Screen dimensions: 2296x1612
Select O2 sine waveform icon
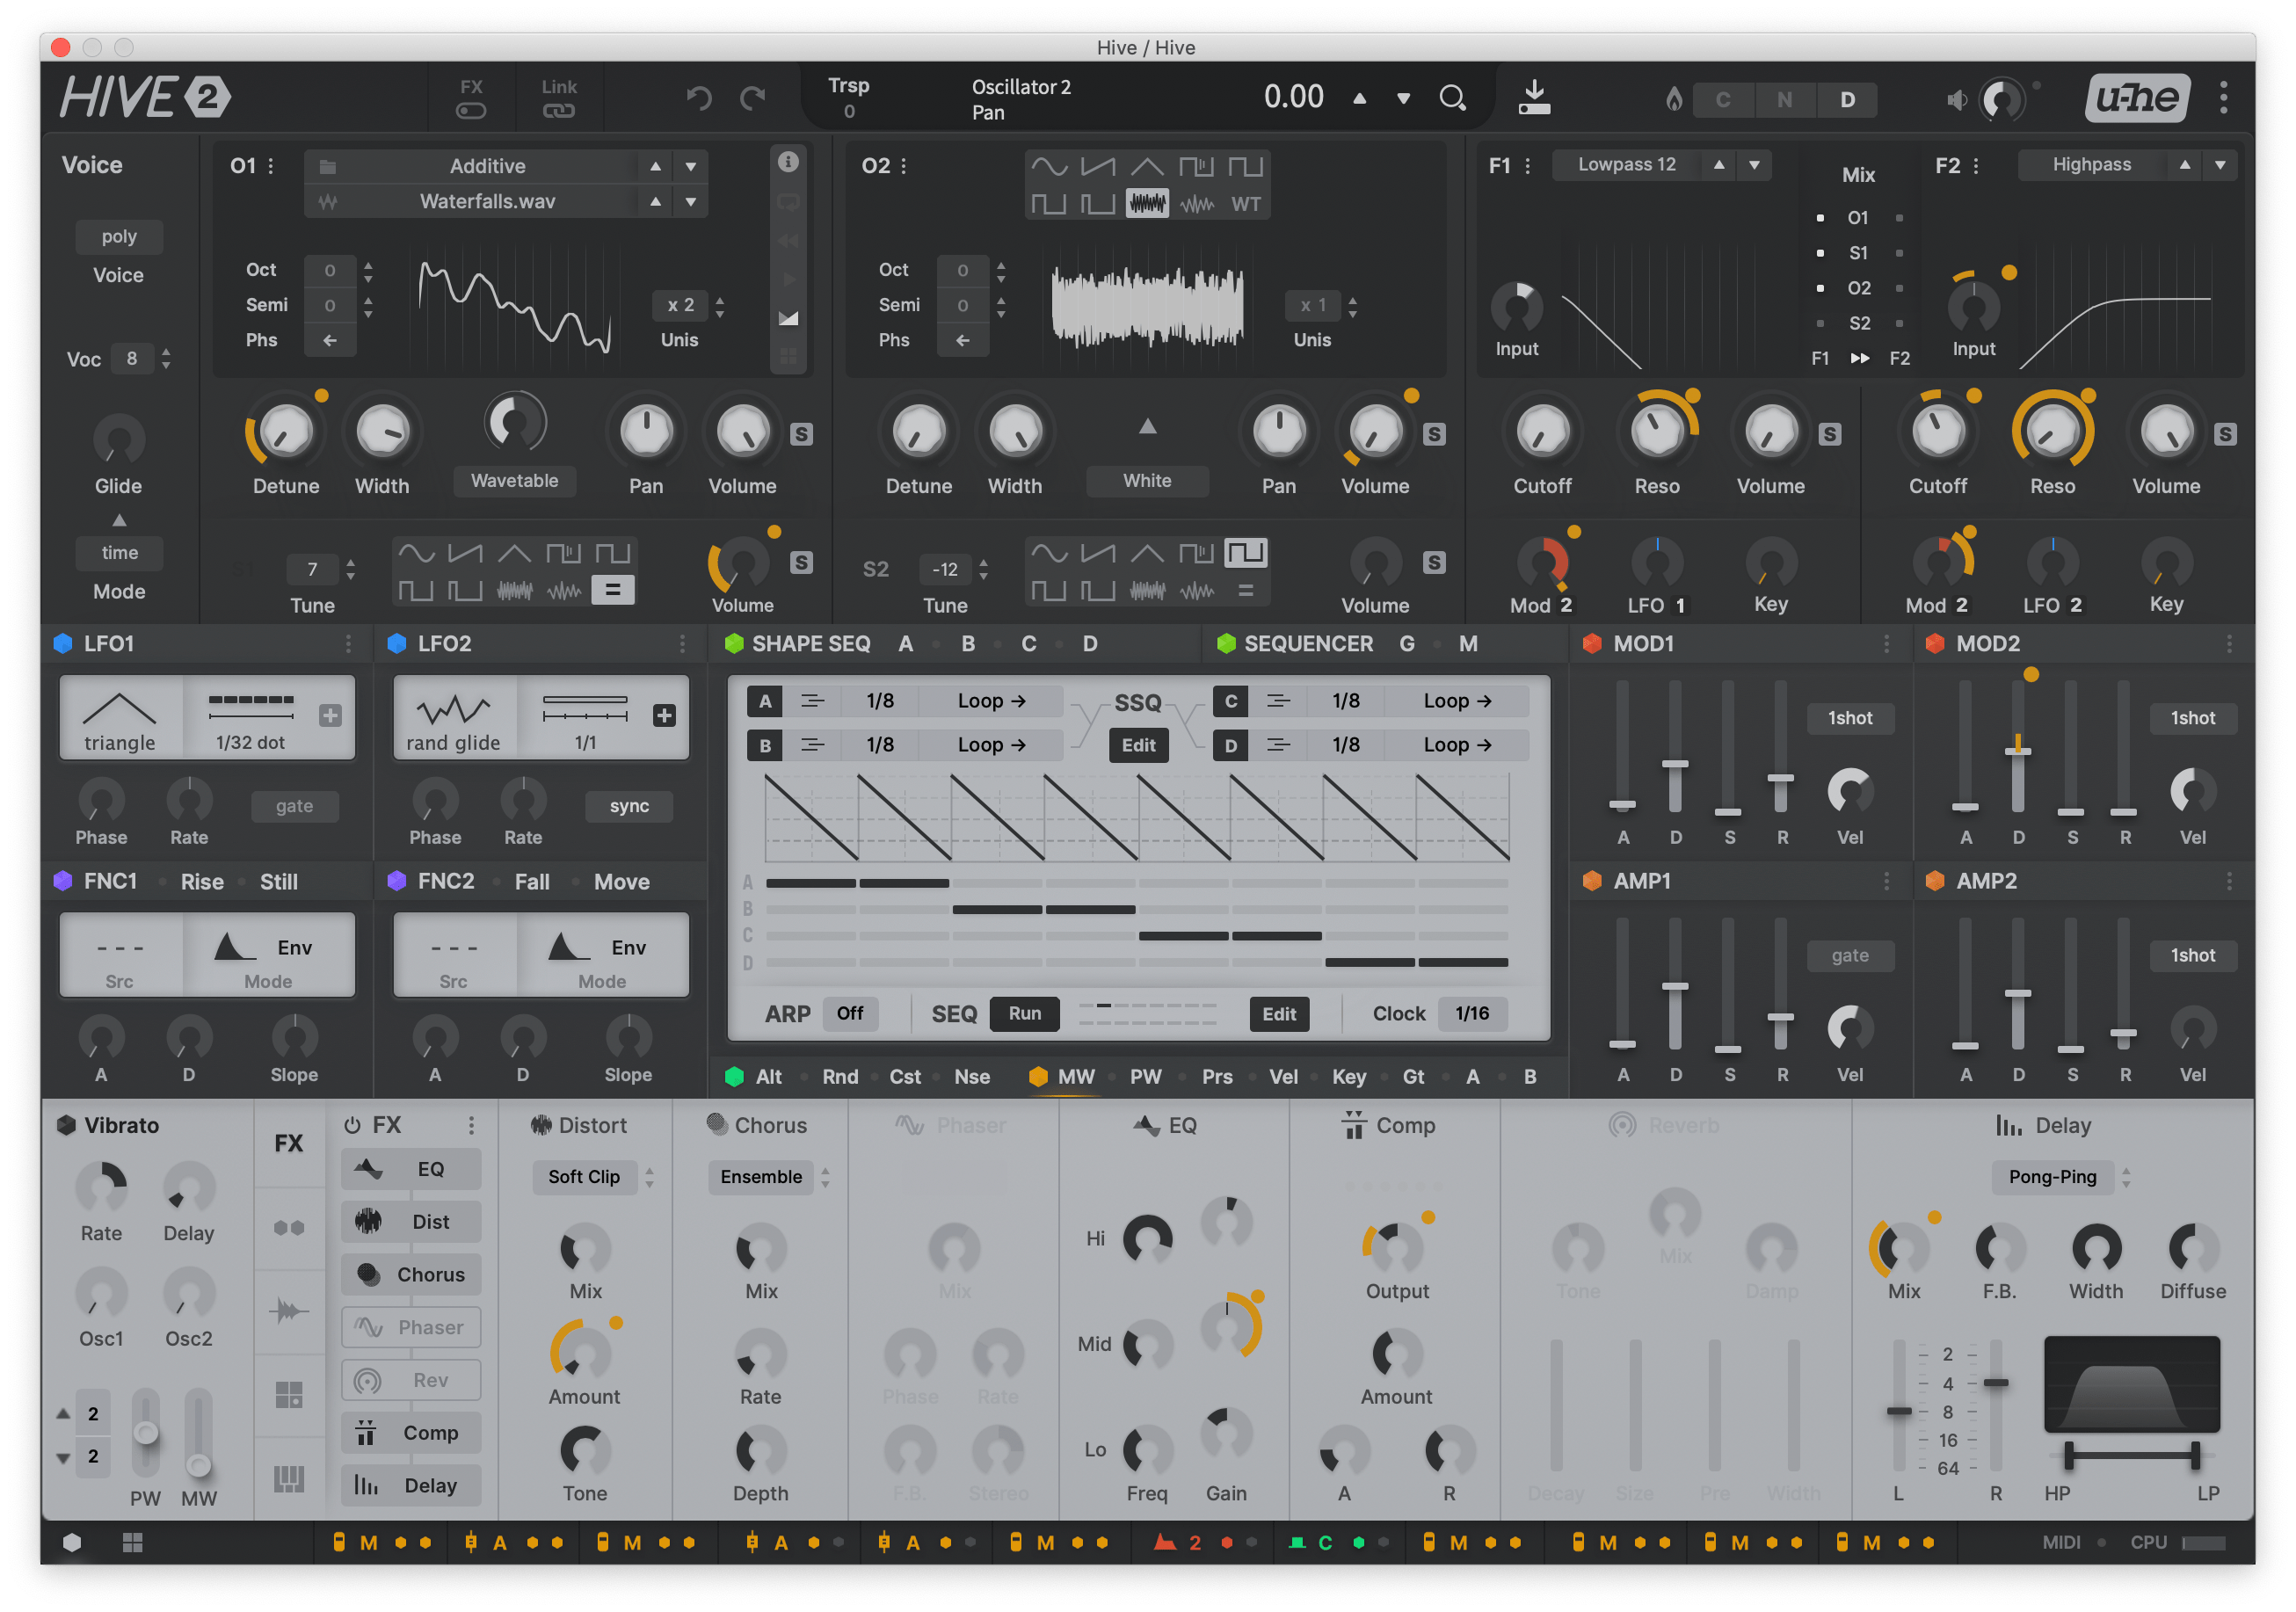coord(1049,166)
